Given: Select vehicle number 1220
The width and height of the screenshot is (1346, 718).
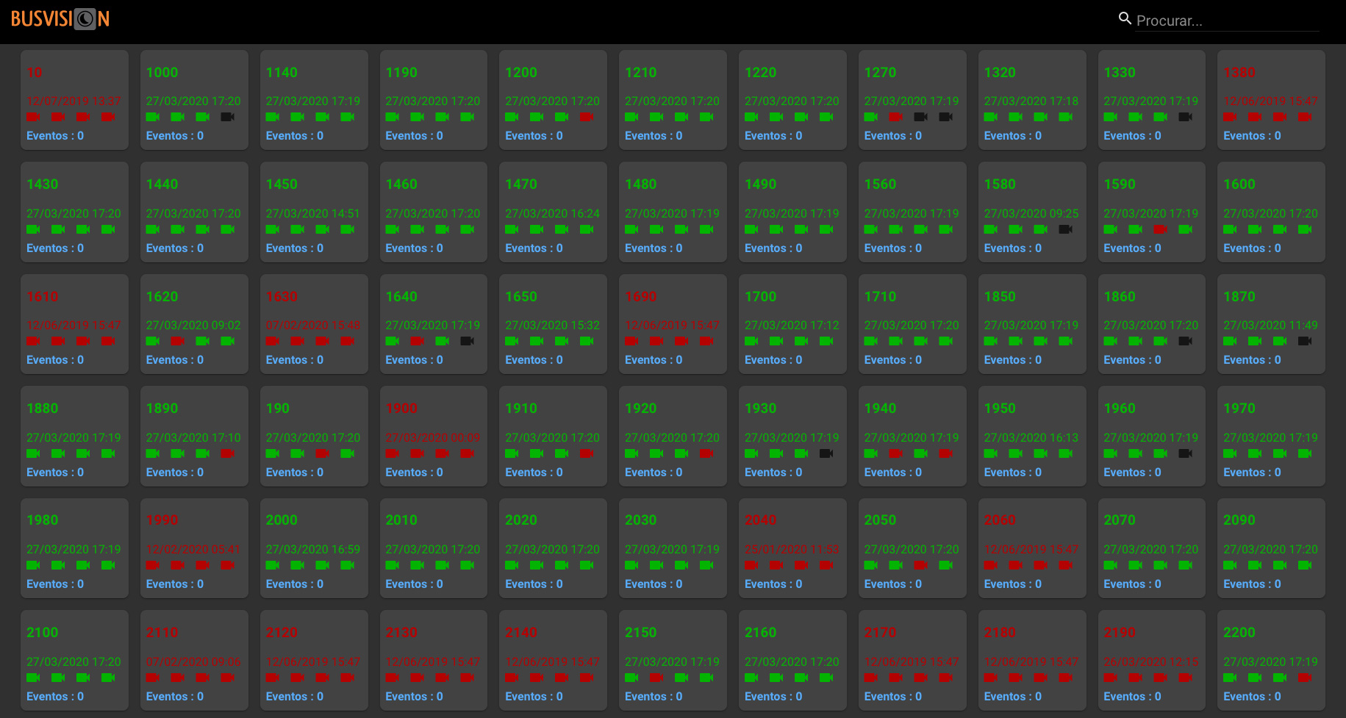Looking at the screenshot, I should [761, 73].
